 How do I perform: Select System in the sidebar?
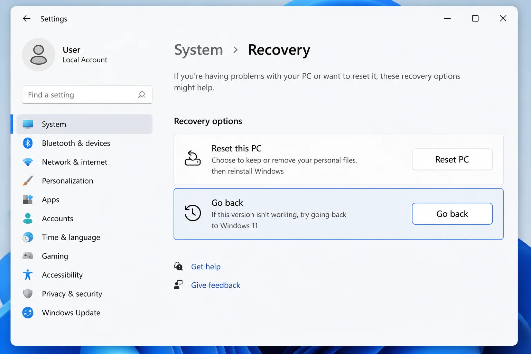84,124
